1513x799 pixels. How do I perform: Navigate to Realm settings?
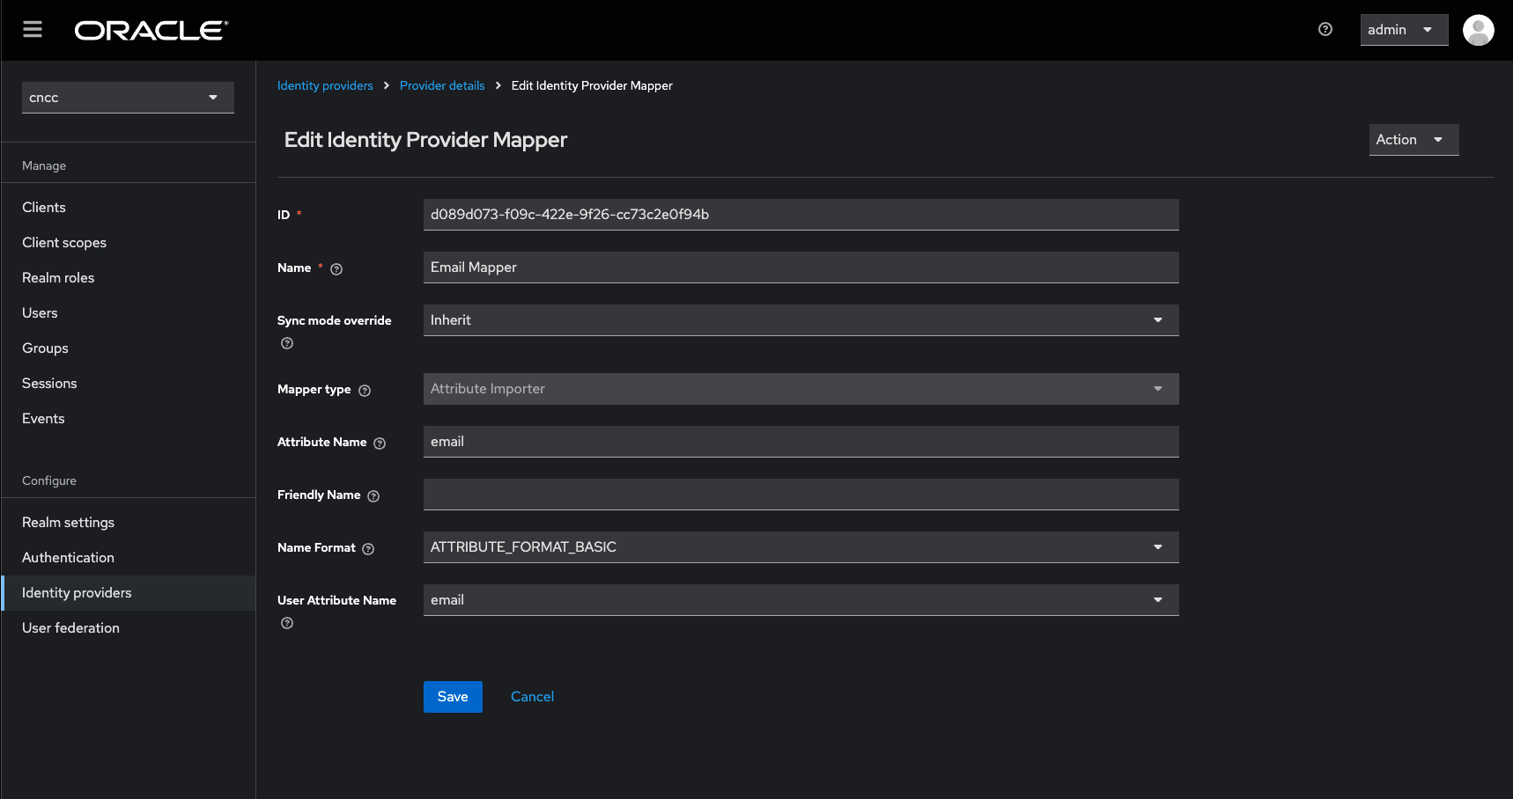pyautogui.click(x=68, y=522)
